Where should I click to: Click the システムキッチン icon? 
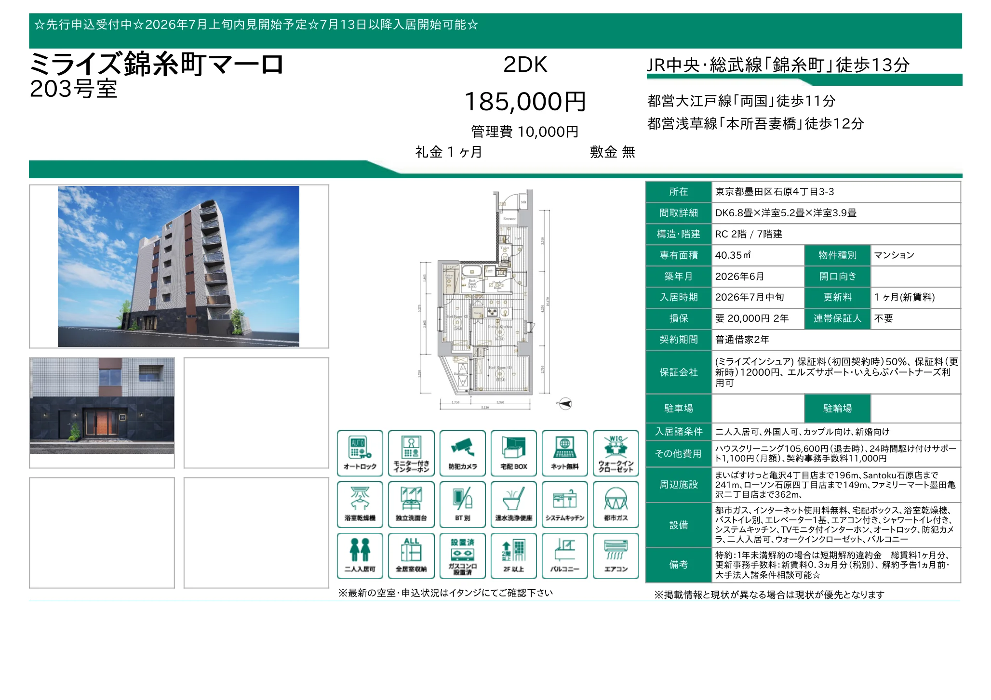[x=565, y=504]
